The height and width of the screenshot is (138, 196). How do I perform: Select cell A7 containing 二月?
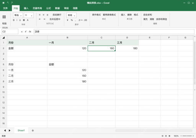tap(27, 76)
